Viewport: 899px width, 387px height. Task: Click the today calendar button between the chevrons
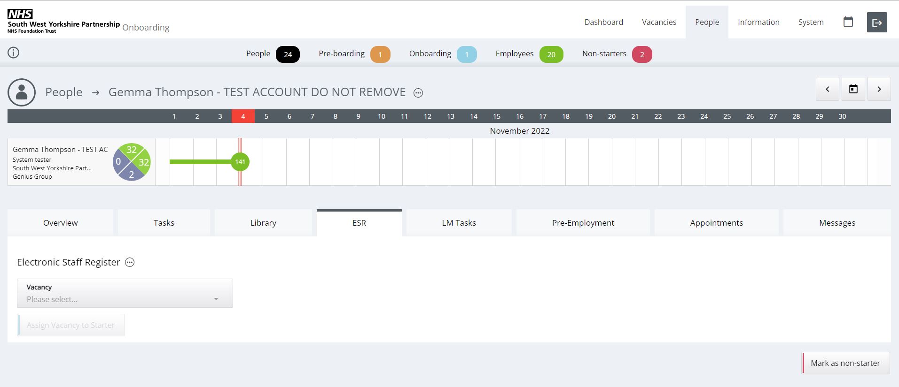point(853,89)
